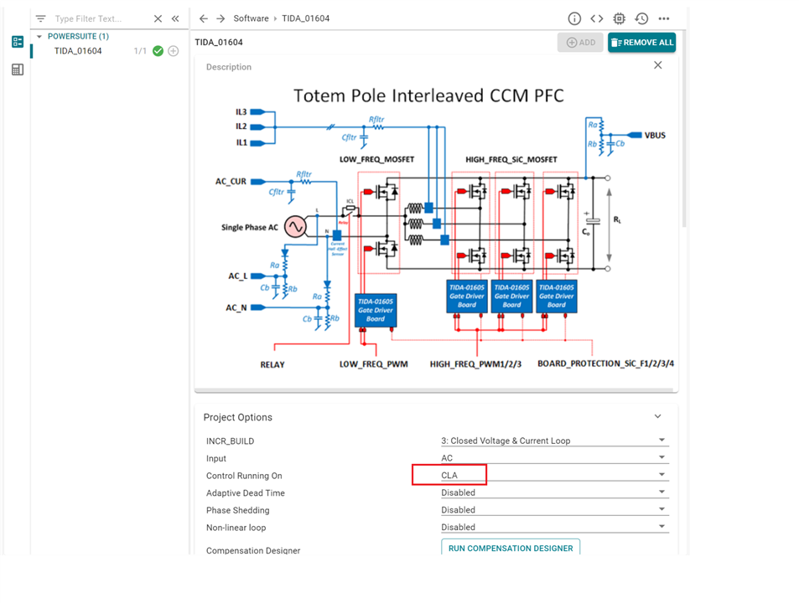Screen dimensions: 799x603
Task: Collapse the Project Options section
Action: click(x=657, y=416)
